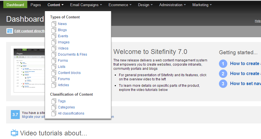Open the Marketing dropdown menu

coord(202,5)
